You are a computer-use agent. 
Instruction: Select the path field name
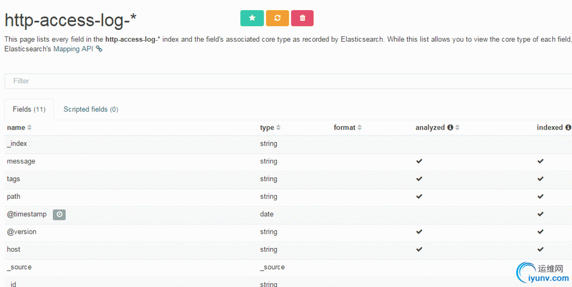14,197
